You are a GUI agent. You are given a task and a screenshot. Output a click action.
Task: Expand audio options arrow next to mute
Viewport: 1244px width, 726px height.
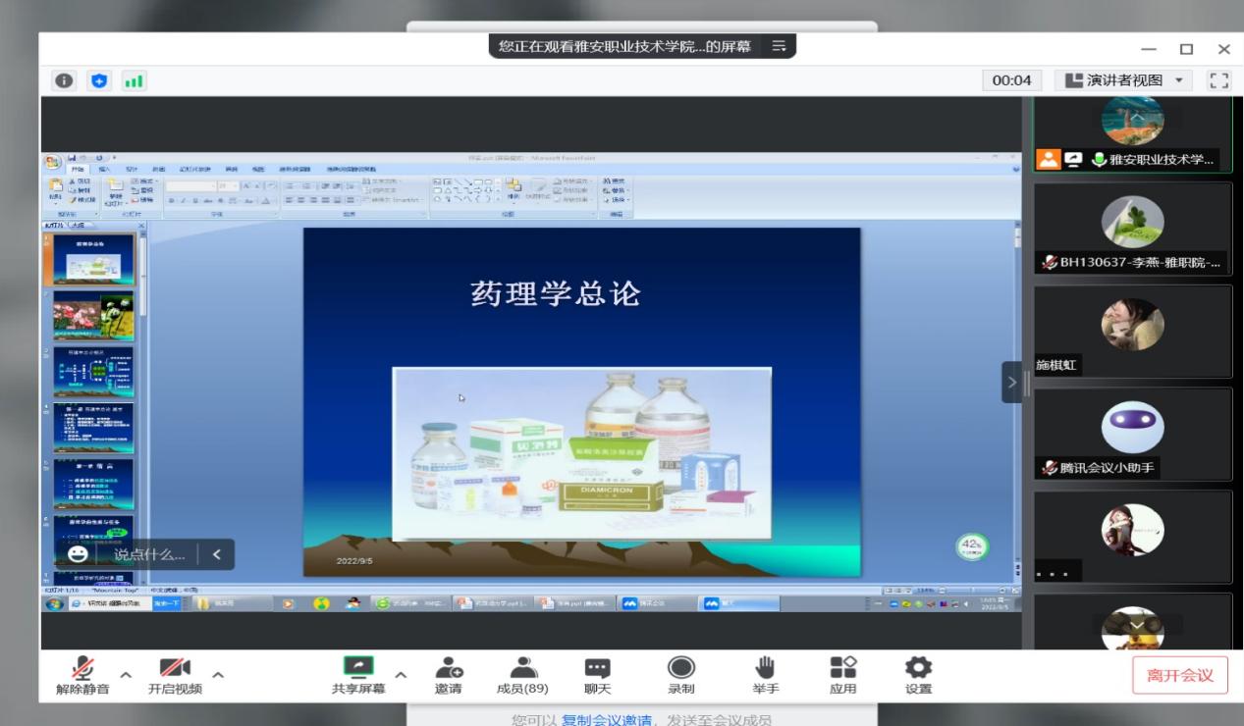(126, 675)
